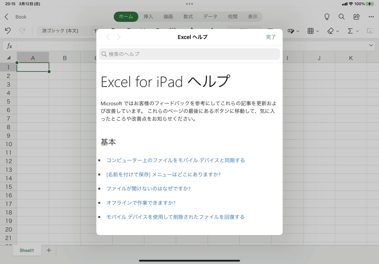Click the 検索のヘルプ search field
The width and height of the screenshot is (379, 264).
[x=189, y=54]
